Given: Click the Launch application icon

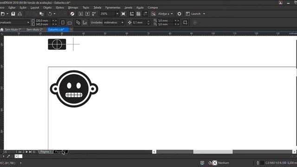Looking at the screenshot, I should click(x=187, y=14).
